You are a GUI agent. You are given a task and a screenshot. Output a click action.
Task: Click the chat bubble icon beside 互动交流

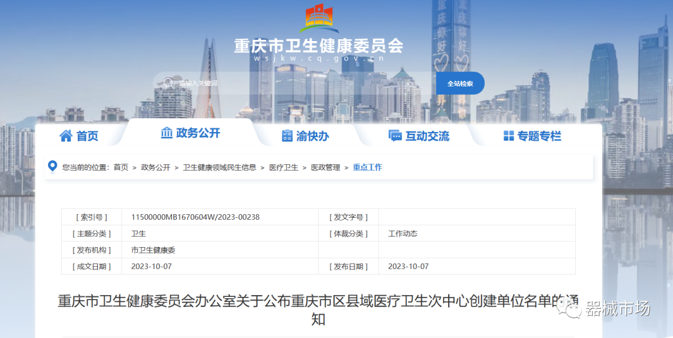pyautogui.click(x=394, y=136)
